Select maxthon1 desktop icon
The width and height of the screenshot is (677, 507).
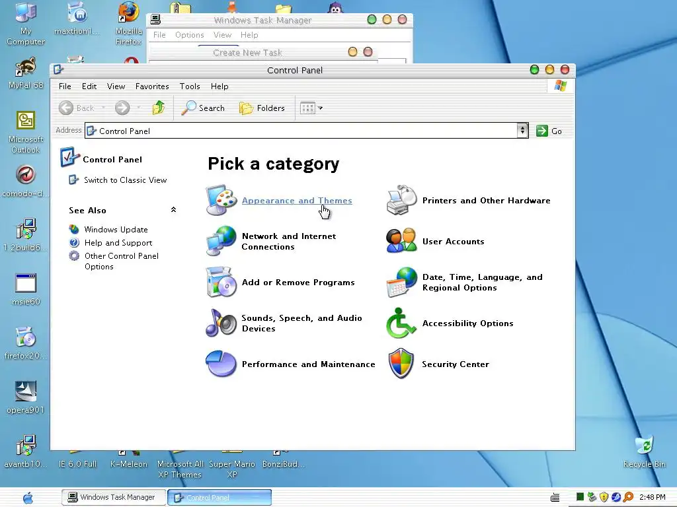(77, 18)
